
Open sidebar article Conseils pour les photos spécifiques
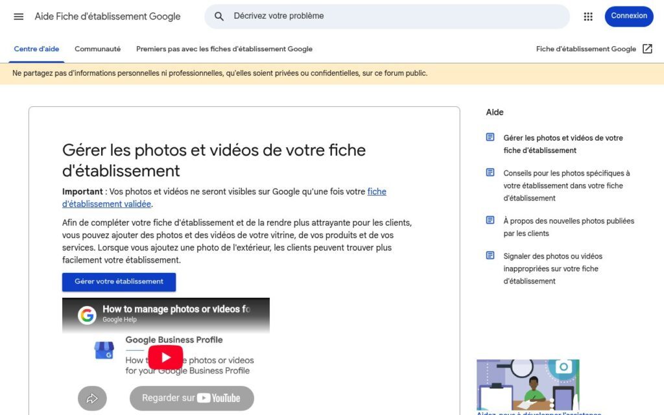[x=567, y=185]
